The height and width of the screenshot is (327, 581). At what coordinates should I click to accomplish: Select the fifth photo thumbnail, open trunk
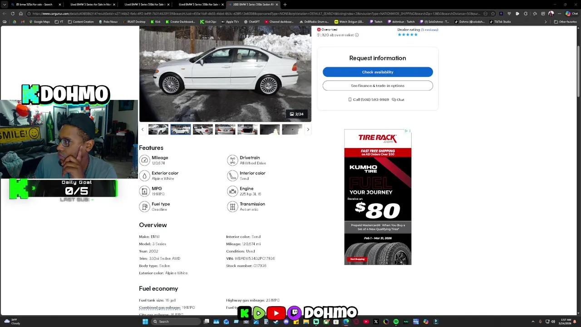(x=247, y=129)
